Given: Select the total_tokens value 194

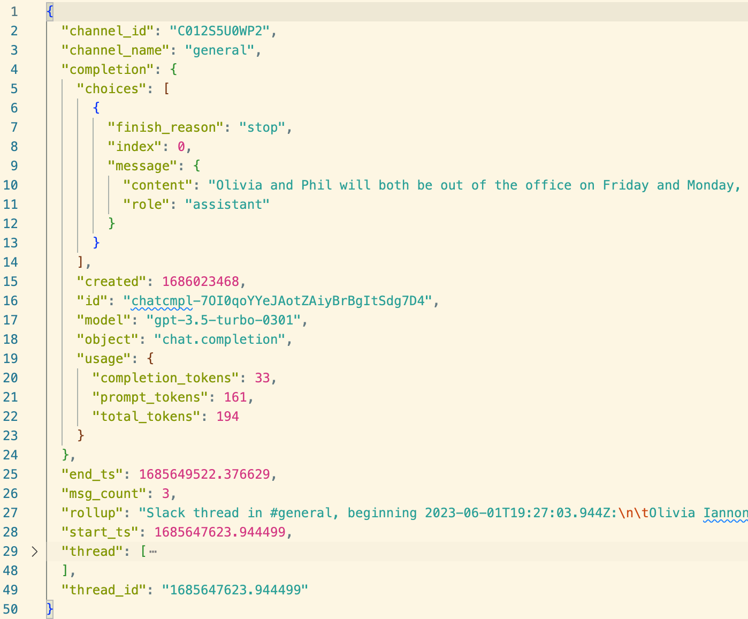Looking at the screenshot, I should pyautogui.click(x=227, y=417).
